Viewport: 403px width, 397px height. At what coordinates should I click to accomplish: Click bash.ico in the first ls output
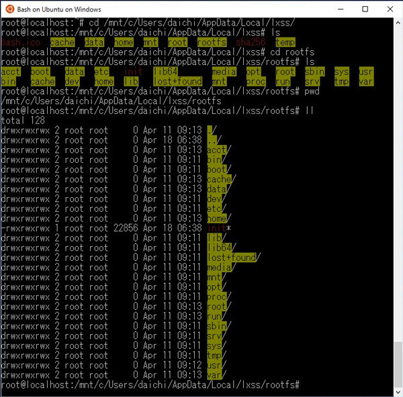(20, 42)
